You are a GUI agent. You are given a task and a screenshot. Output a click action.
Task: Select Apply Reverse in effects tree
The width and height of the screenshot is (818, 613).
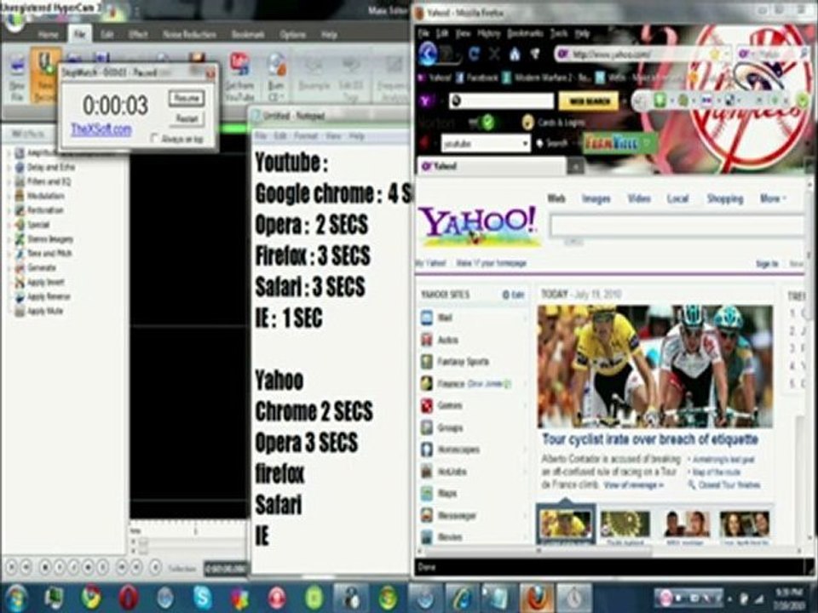coord(49,296)
